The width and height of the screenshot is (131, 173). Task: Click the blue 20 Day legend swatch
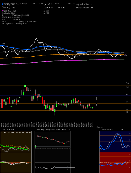[x=3, y=4]
